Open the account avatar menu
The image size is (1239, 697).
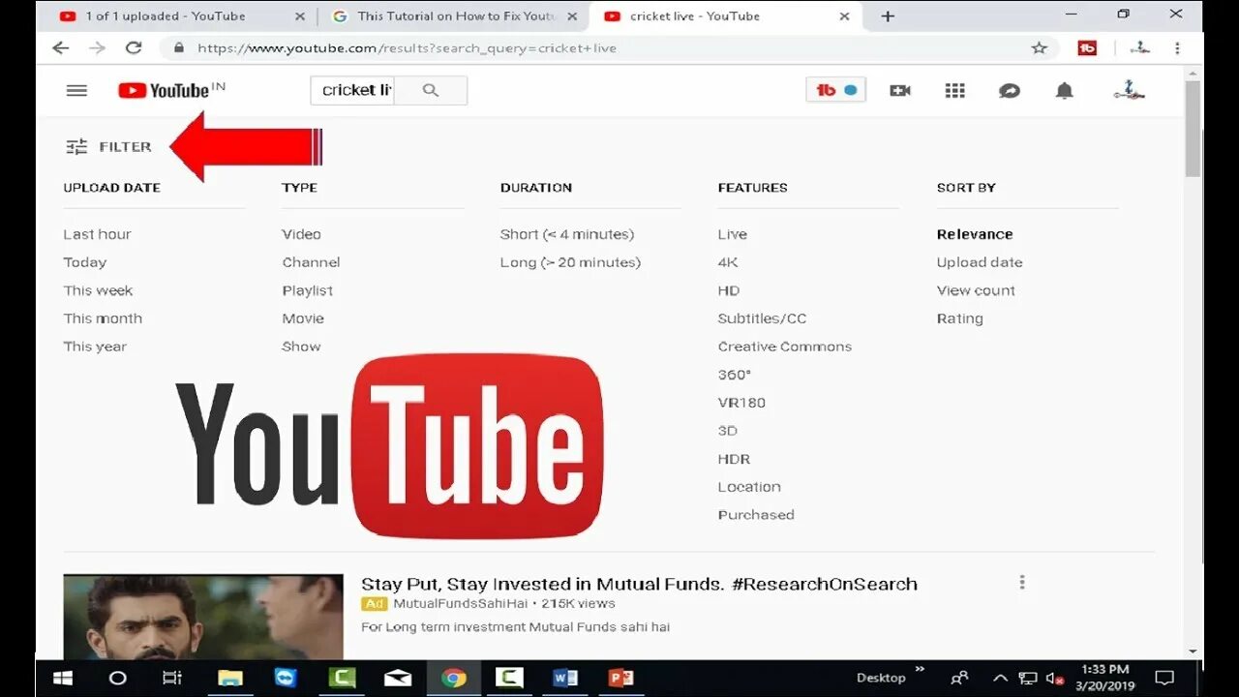point(1129,90)
